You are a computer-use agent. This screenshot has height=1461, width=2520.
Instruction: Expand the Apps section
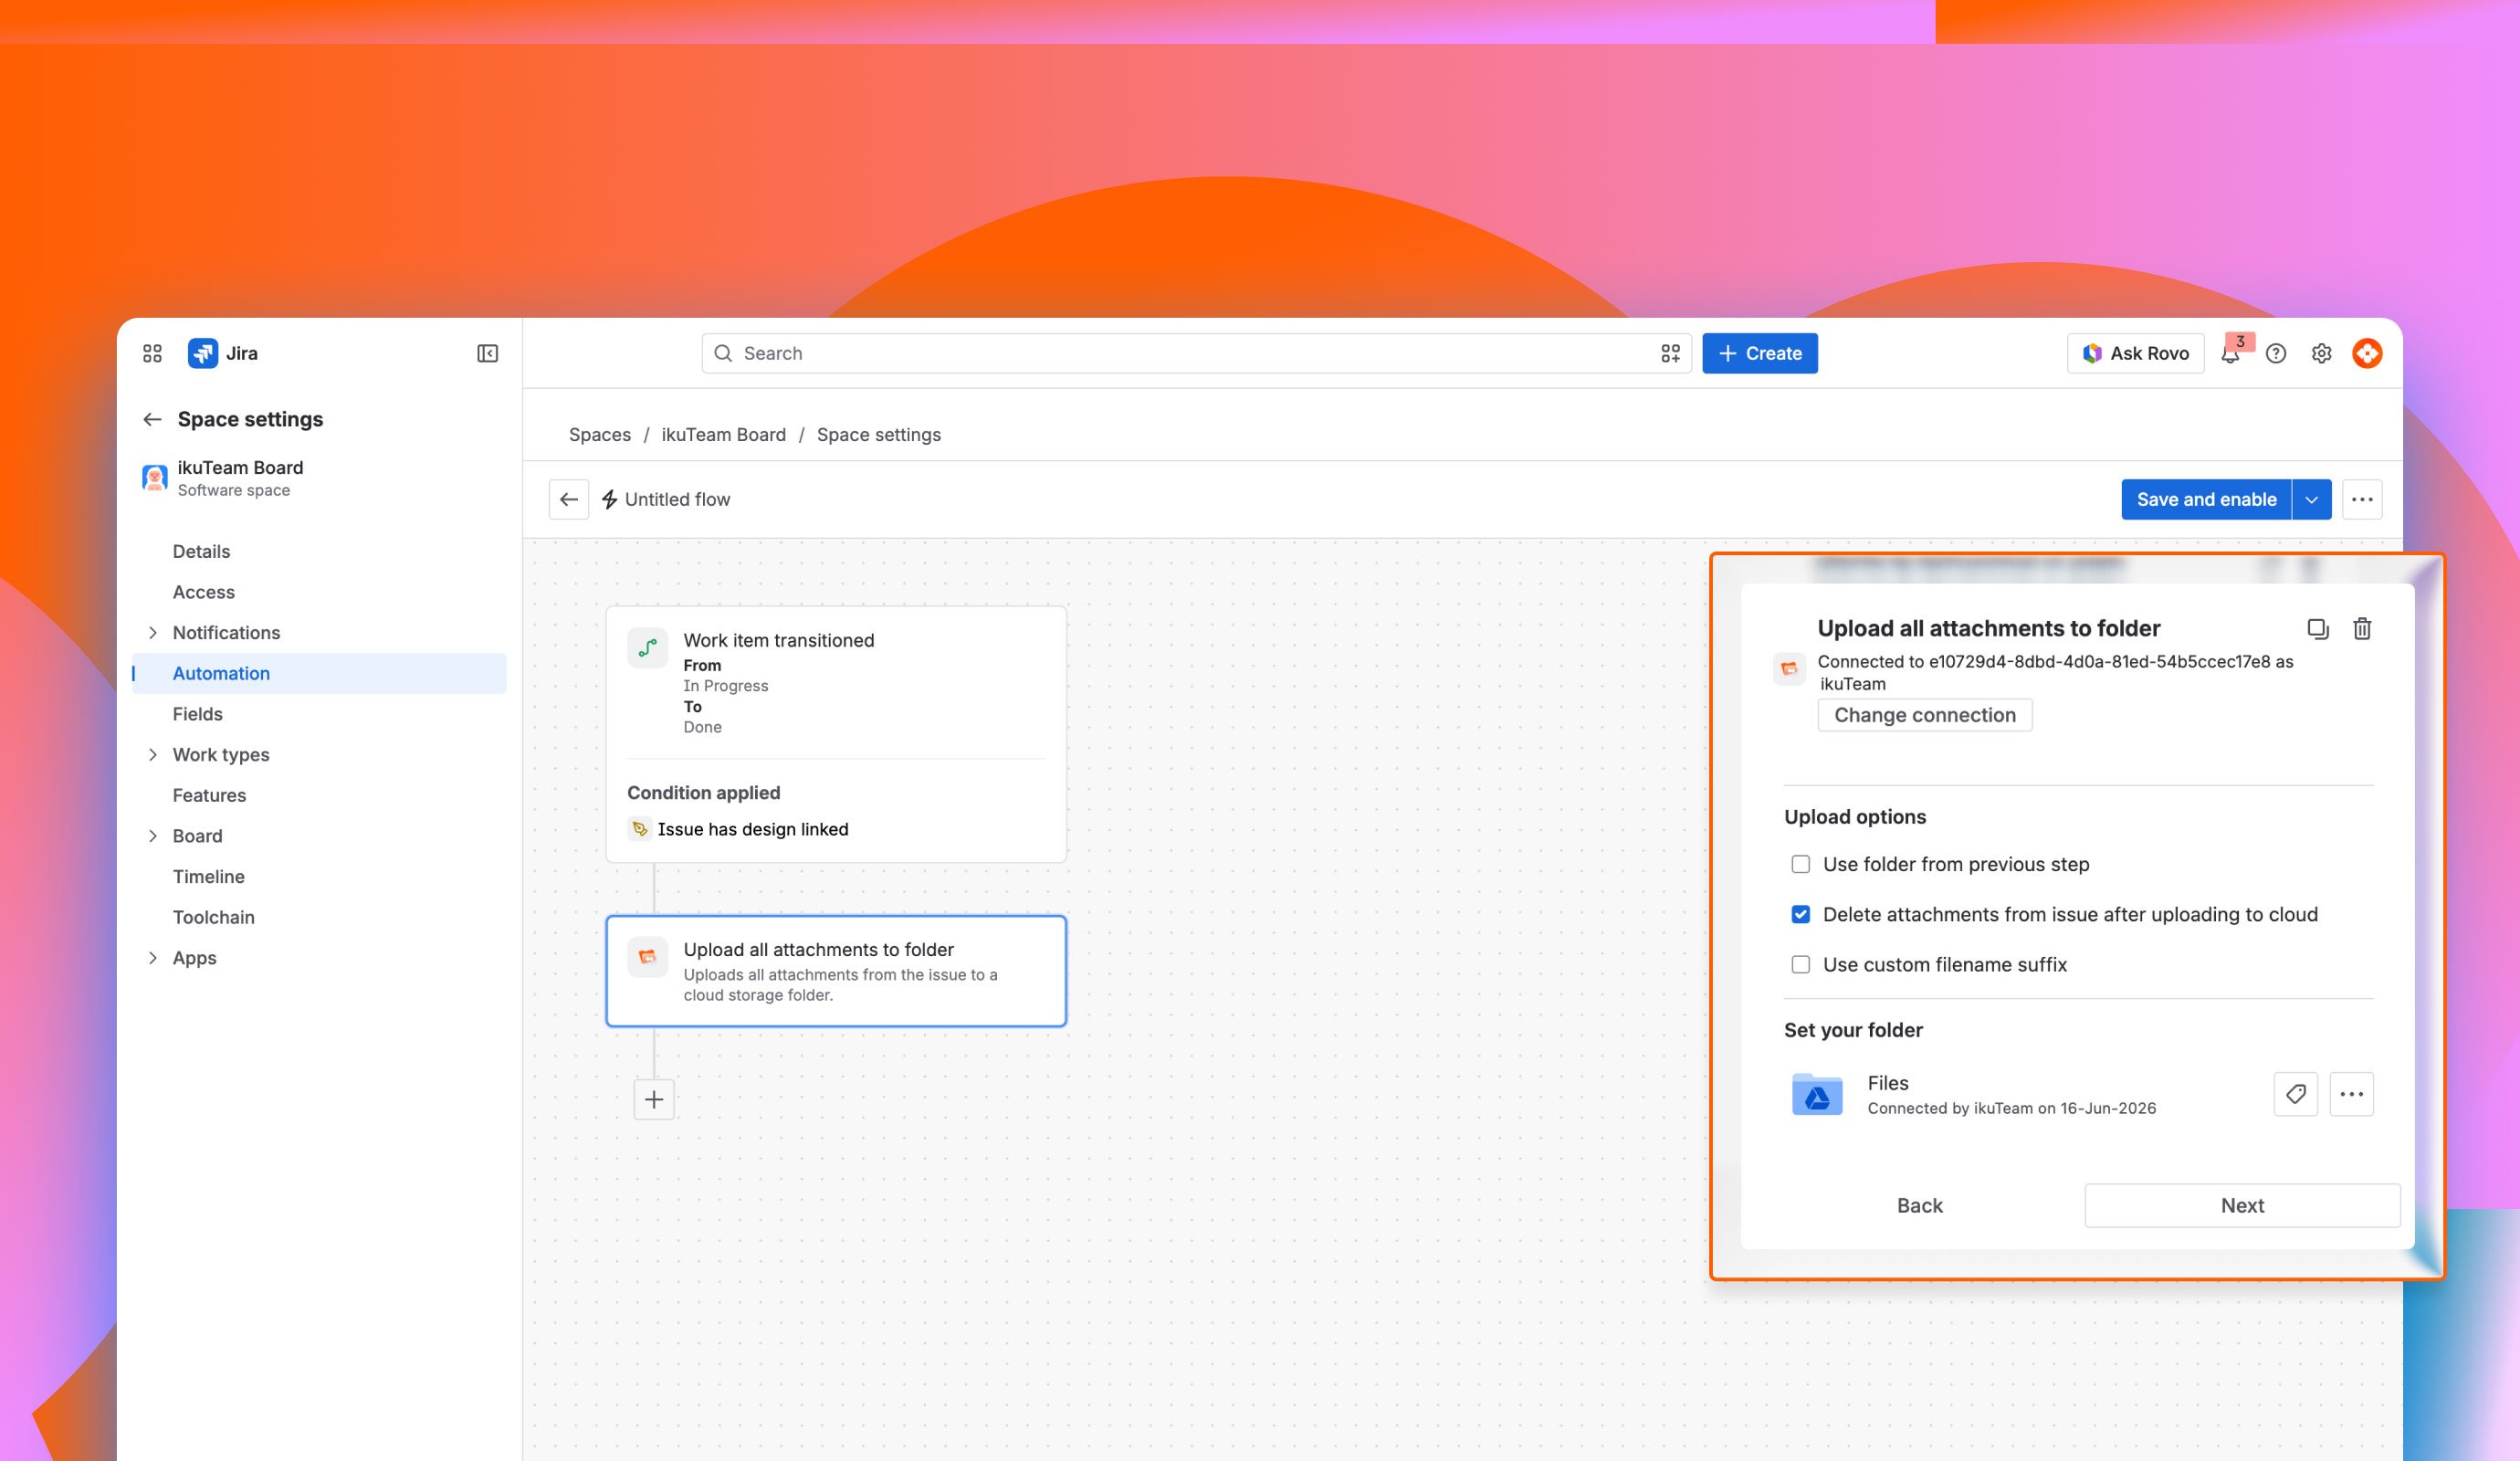click(x=152, y=958)
